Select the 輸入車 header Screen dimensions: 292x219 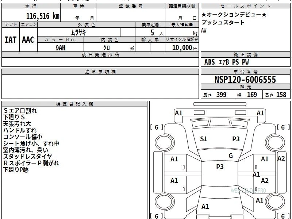pyautogui.click(x=150, y=40)
